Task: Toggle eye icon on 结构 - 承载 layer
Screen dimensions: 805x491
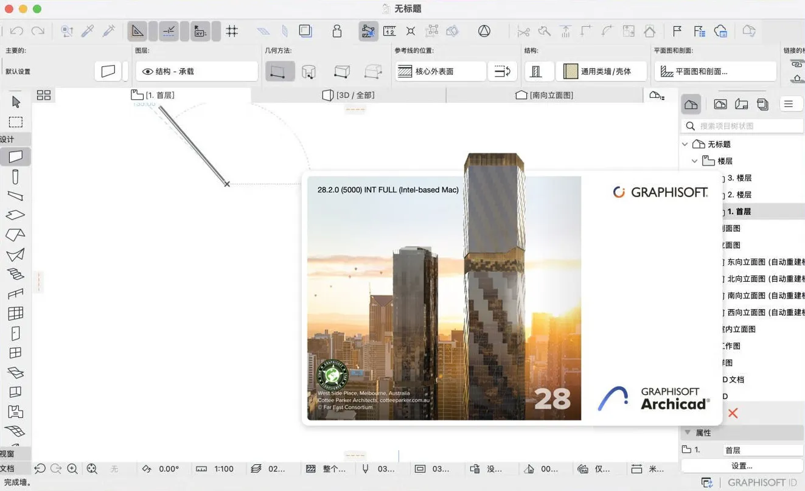Action: point(147,71)
